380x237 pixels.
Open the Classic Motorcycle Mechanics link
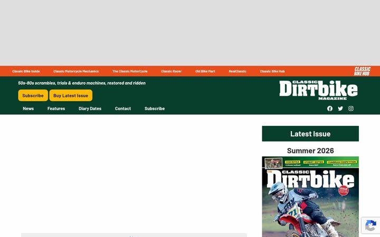76,71
